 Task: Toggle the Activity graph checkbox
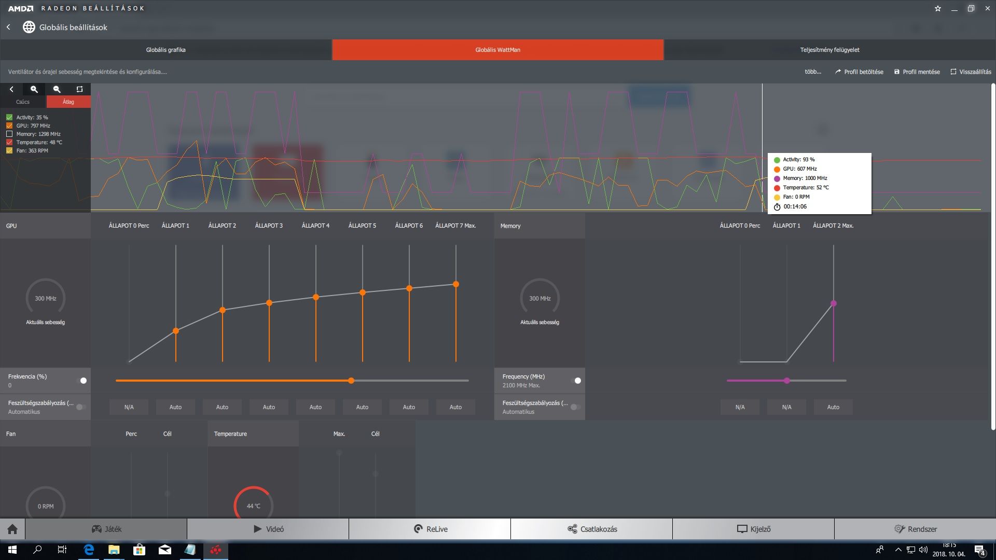click(x=9, y=117)
